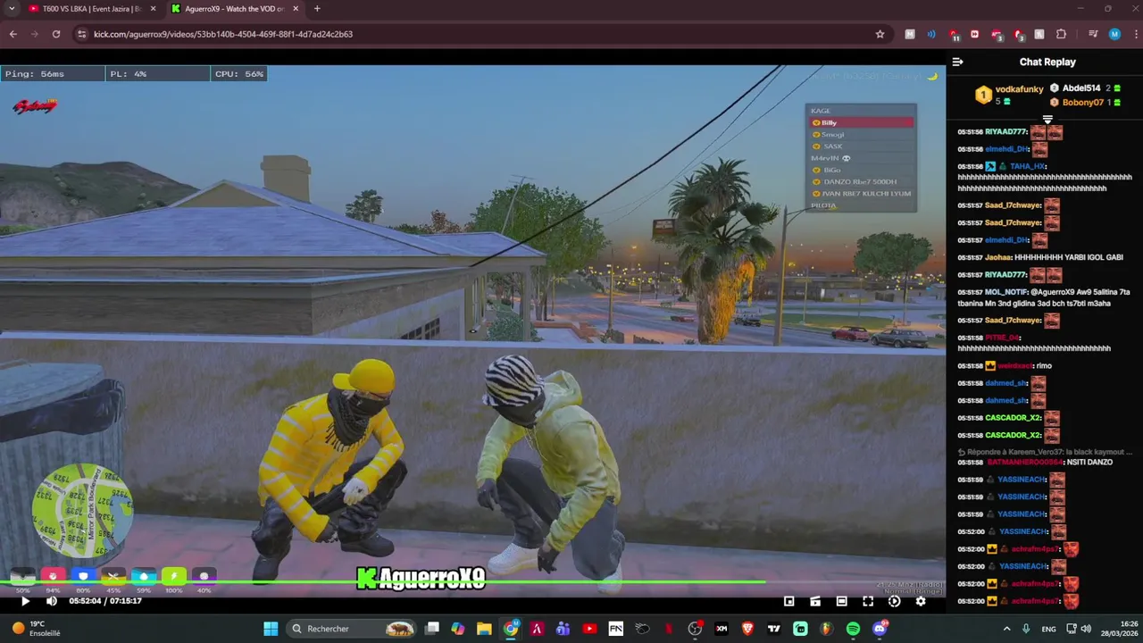The image size is (1143, 643).
Task: Click username MOL_NOTIF in chat
Action: click(x=1005, y=292)
